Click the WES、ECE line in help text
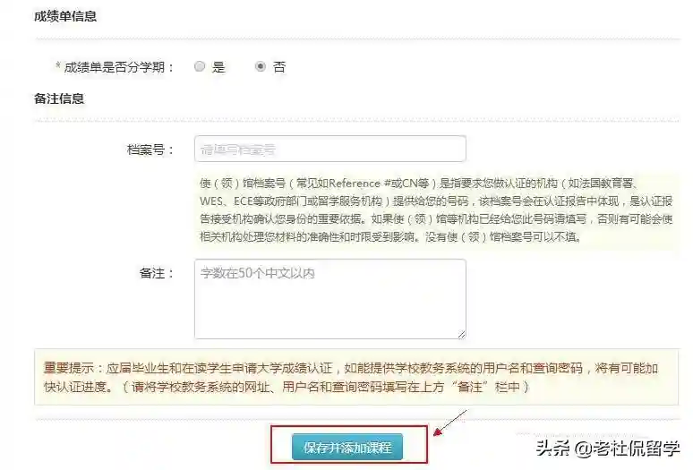This screenshot has width=693, height=470. 436,201
